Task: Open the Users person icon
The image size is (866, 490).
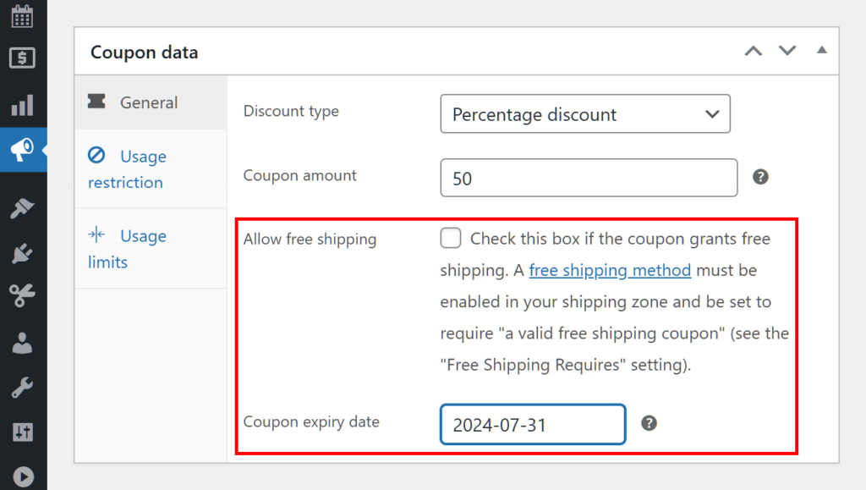Action: pos(22,342)
